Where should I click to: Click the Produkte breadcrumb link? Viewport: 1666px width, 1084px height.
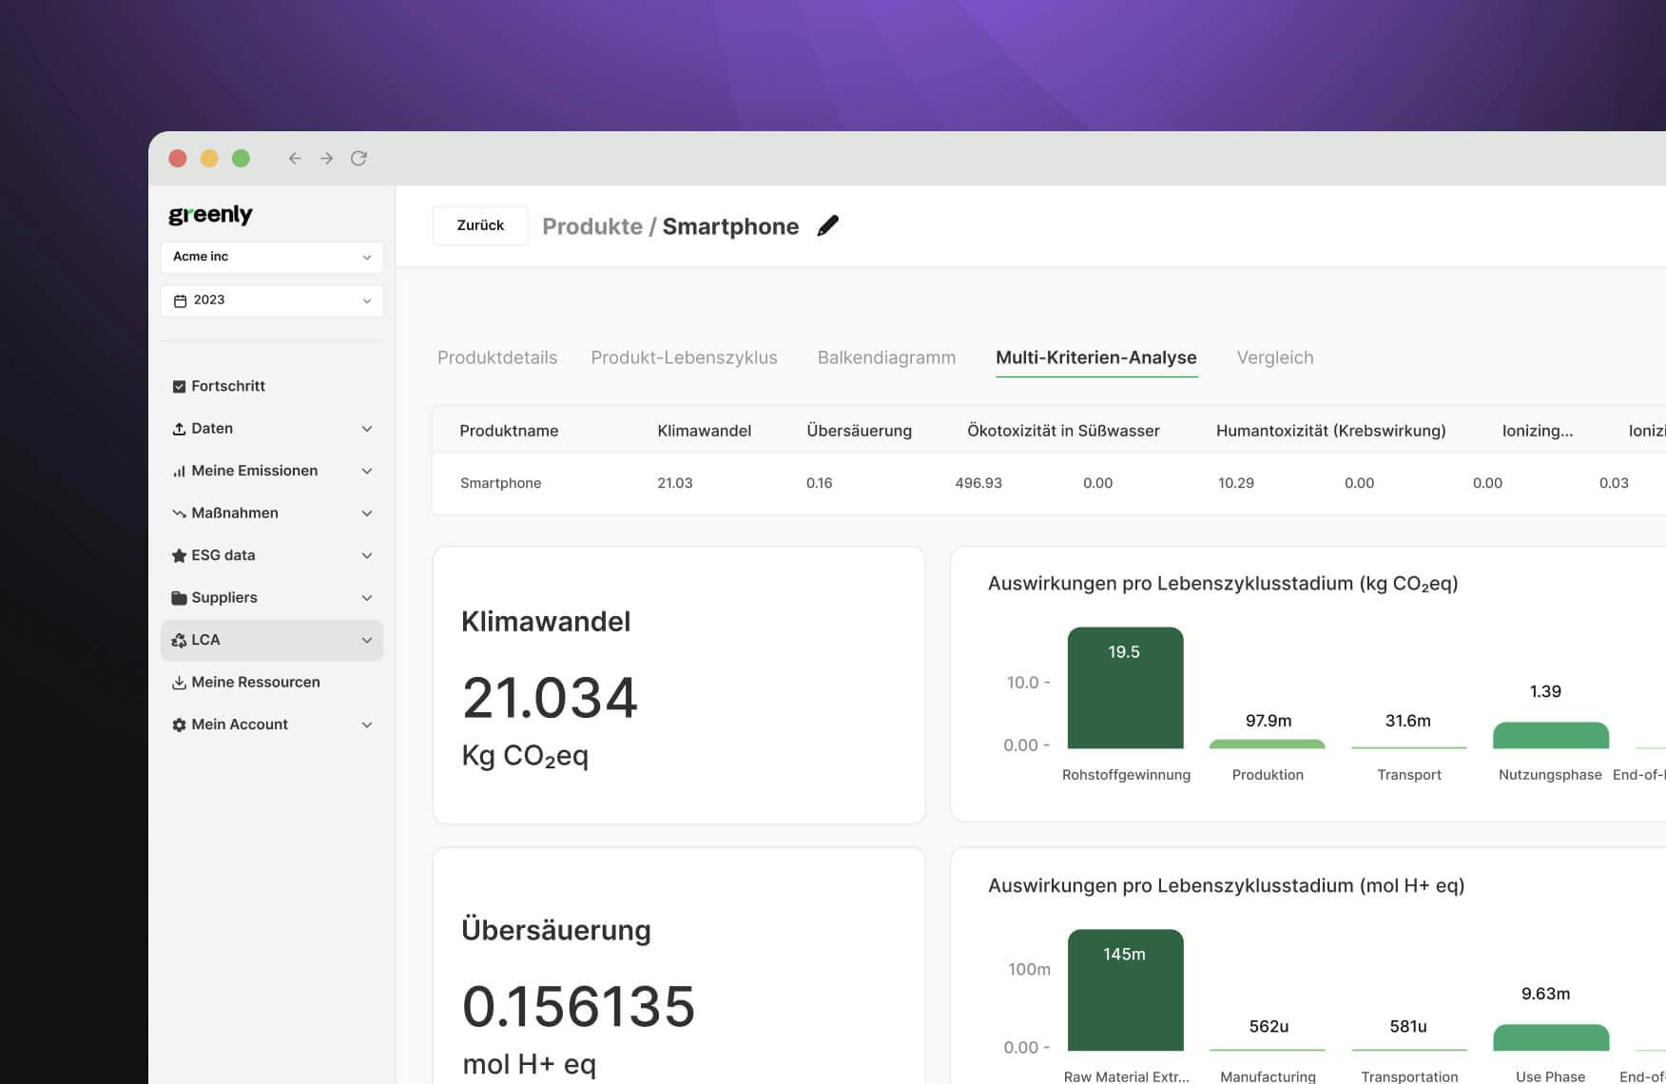tap(591, 226)
